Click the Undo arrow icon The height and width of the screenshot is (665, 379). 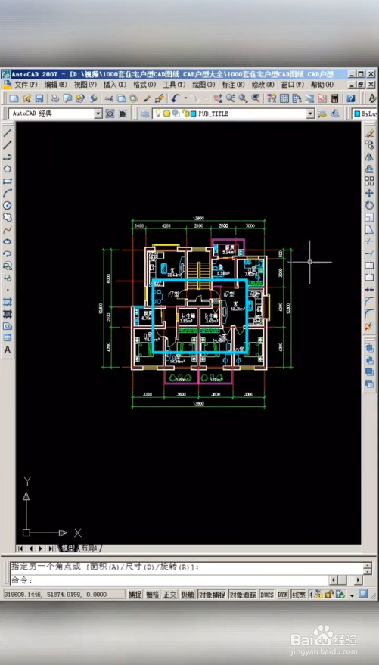coord(176,98)
